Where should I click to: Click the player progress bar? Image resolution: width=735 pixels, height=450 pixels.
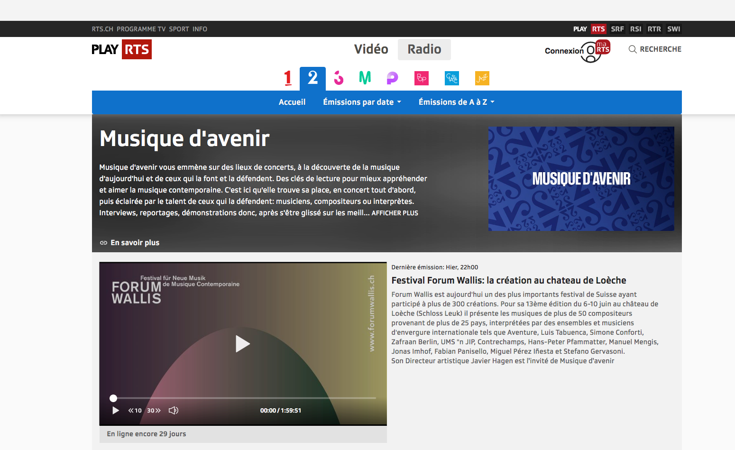pos(243,398)
